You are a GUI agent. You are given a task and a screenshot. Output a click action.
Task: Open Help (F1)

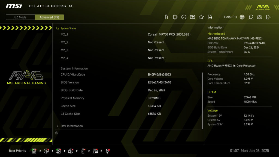(x=230, y=17)
